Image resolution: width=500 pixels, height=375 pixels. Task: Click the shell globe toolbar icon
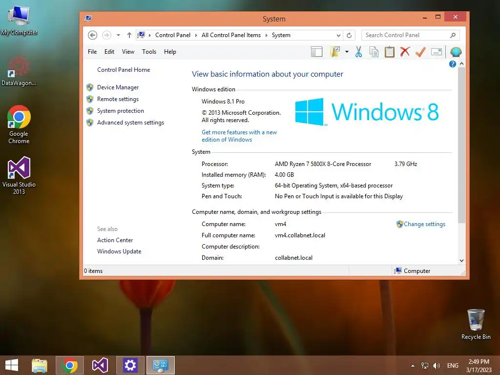[456, 52]
